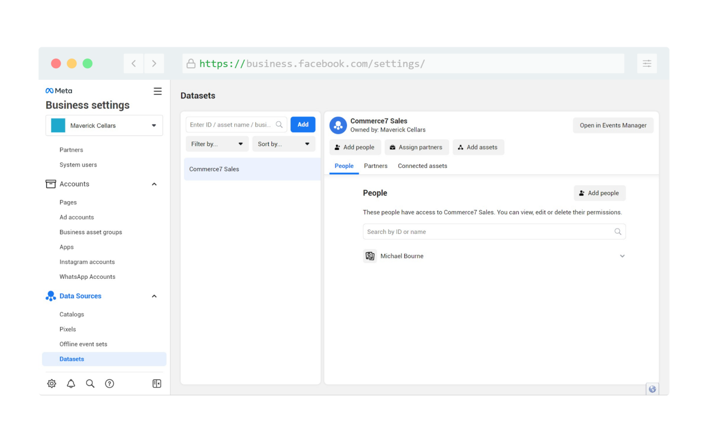Click the Michael Bourne name
Screen dimensions: 708x442
point(402,256)
